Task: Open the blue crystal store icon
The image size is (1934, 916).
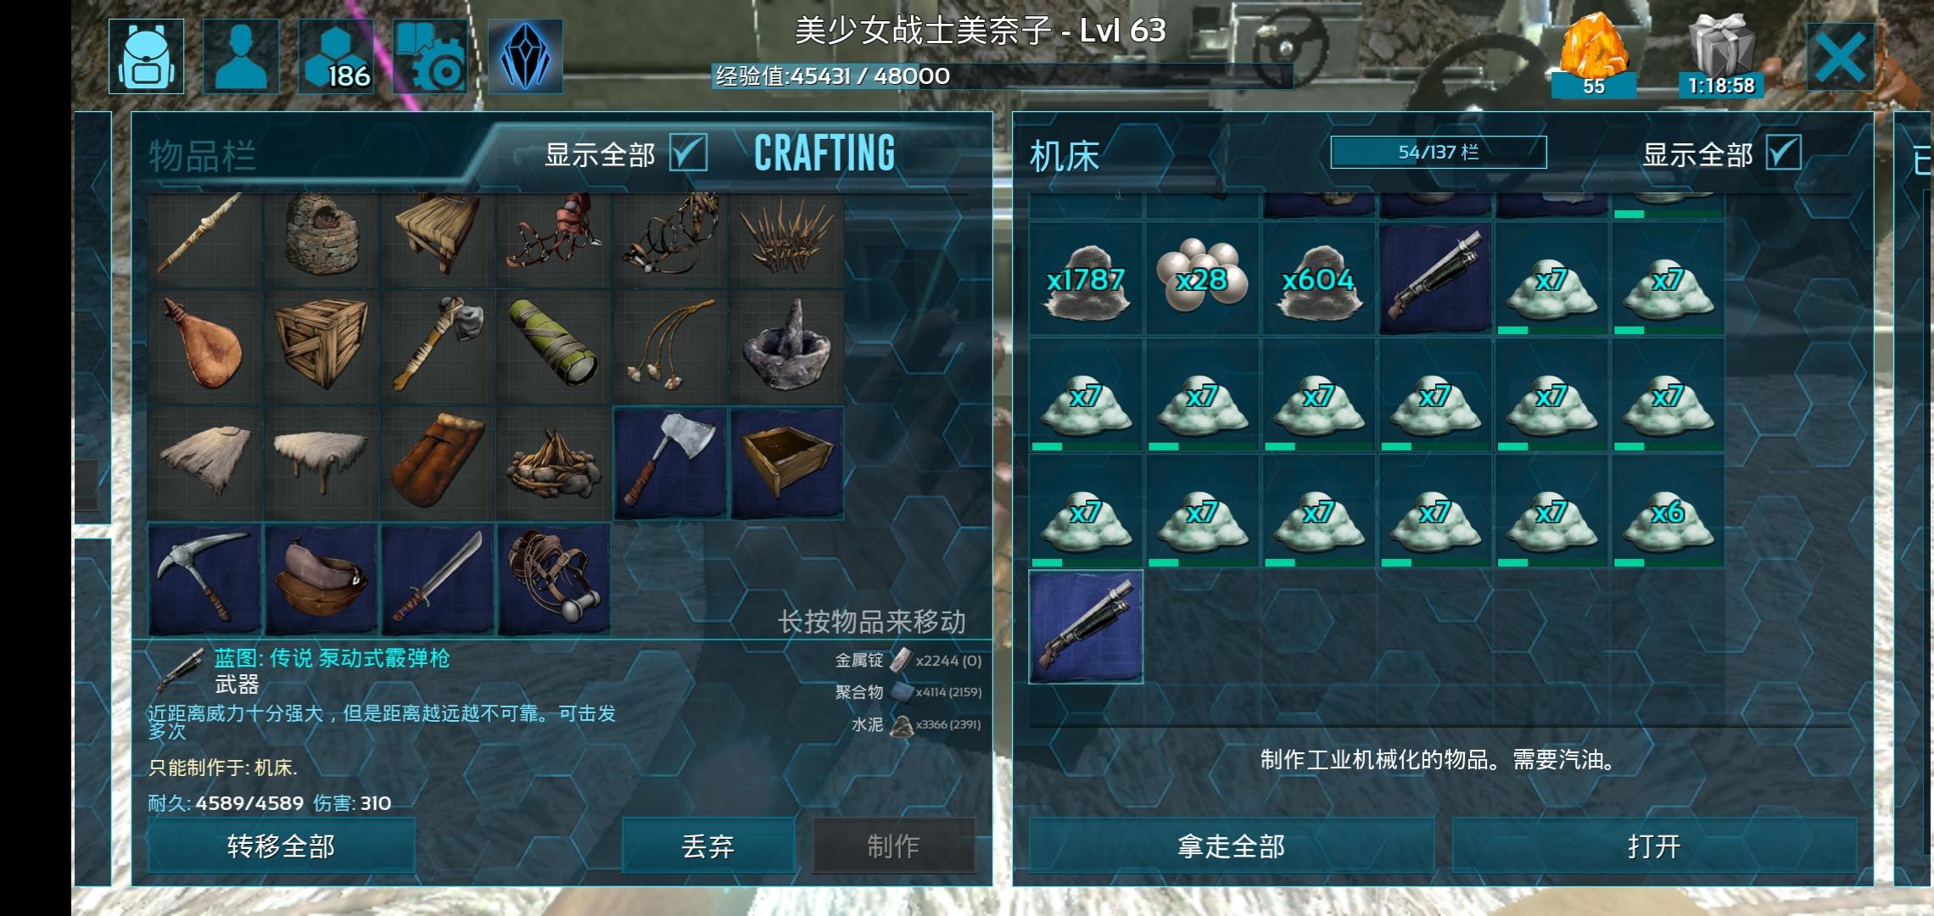Action: (x=525, y=56)
